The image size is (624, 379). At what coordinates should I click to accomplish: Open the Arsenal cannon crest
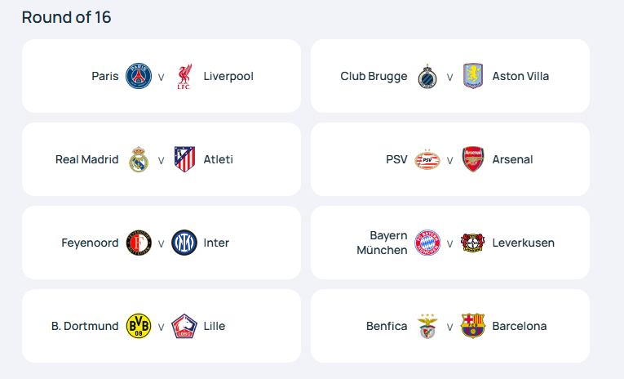473,159
